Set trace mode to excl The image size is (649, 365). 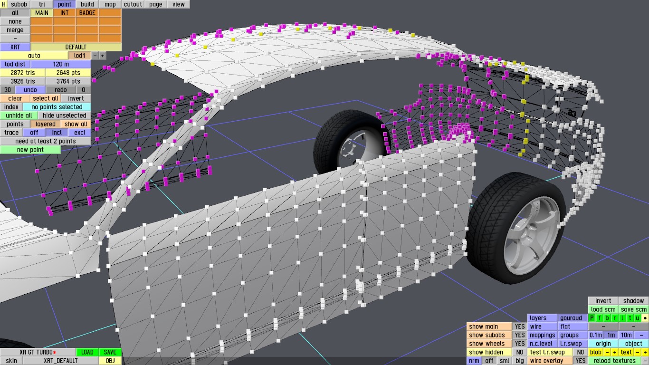pos(80,133)
